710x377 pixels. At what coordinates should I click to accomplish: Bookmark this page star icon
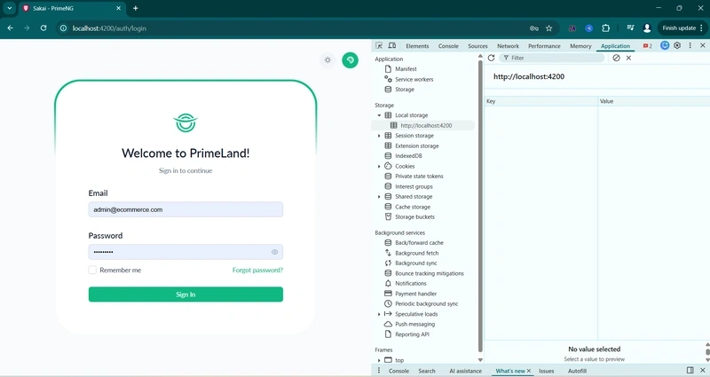click(x=548, y=28)
